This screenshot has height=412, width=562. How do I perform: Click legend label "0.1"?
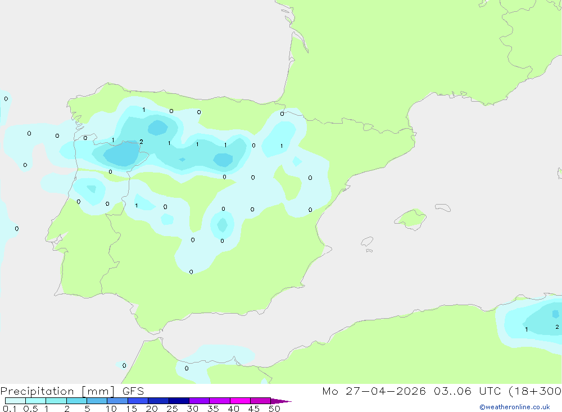coord(10,409)
